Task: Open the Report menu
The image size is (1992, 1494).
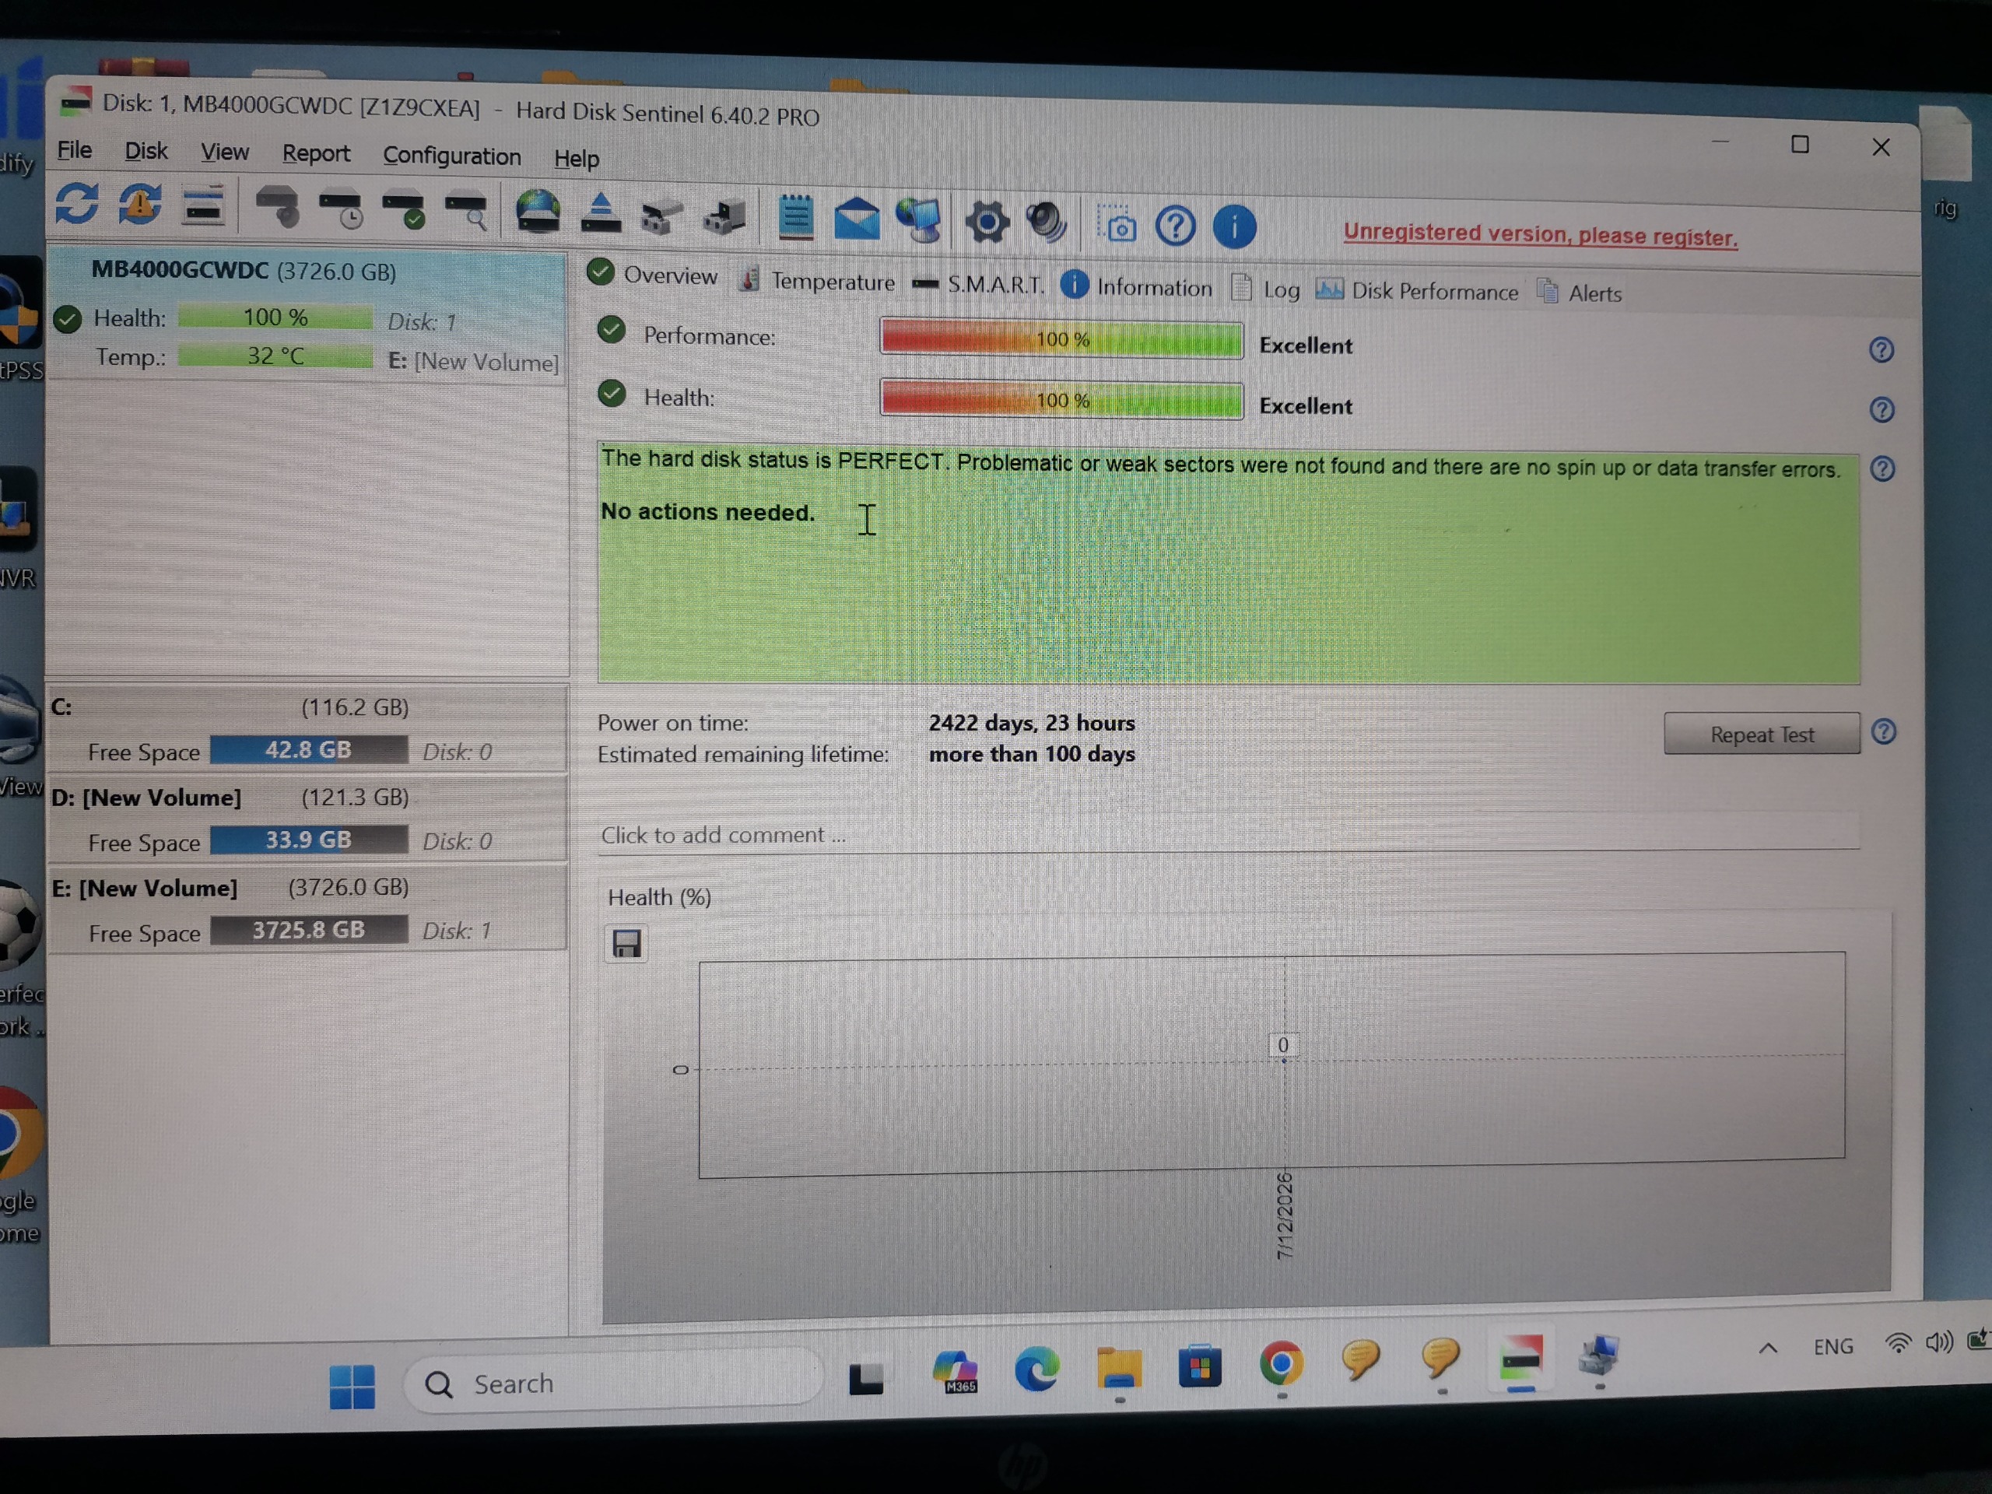Action: pyautogui.click(x=316, y=154)
